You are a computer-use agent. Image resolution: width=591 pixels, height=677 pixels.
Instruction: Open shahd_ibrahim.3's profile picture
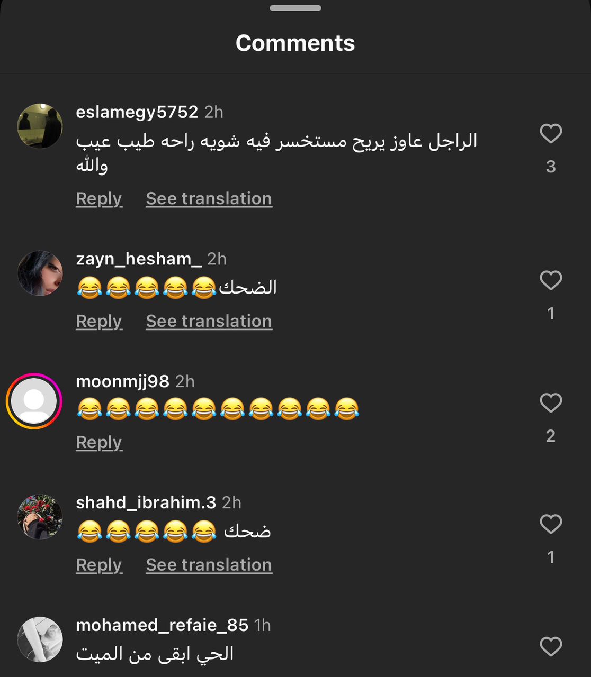point(40,517)
